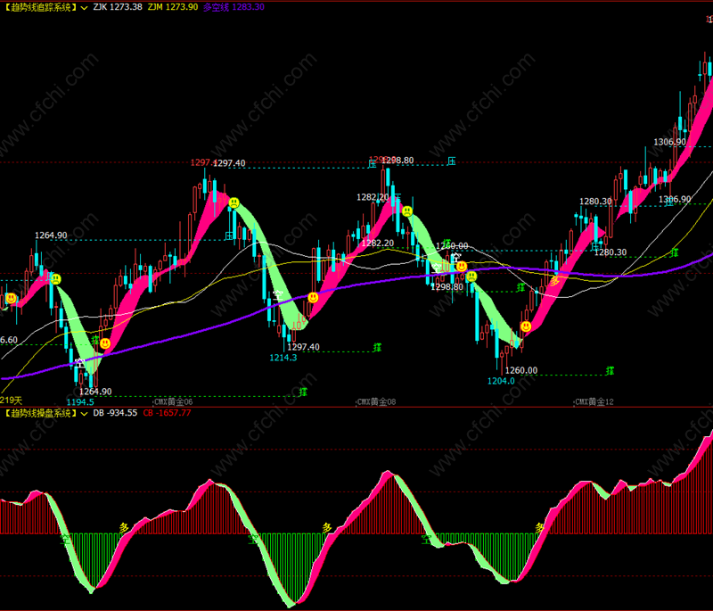Open the 趋势线追踪系统 indicator dropdown arrow

[84, 7]
